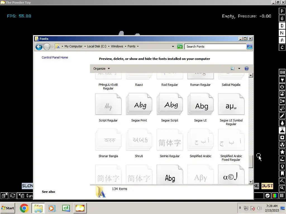Select the Walls category icon

click(282, 72)
